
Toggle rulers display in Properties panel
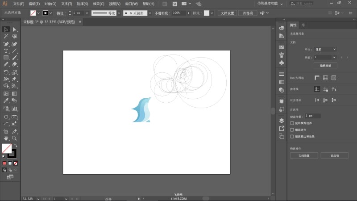pos(317,78)
